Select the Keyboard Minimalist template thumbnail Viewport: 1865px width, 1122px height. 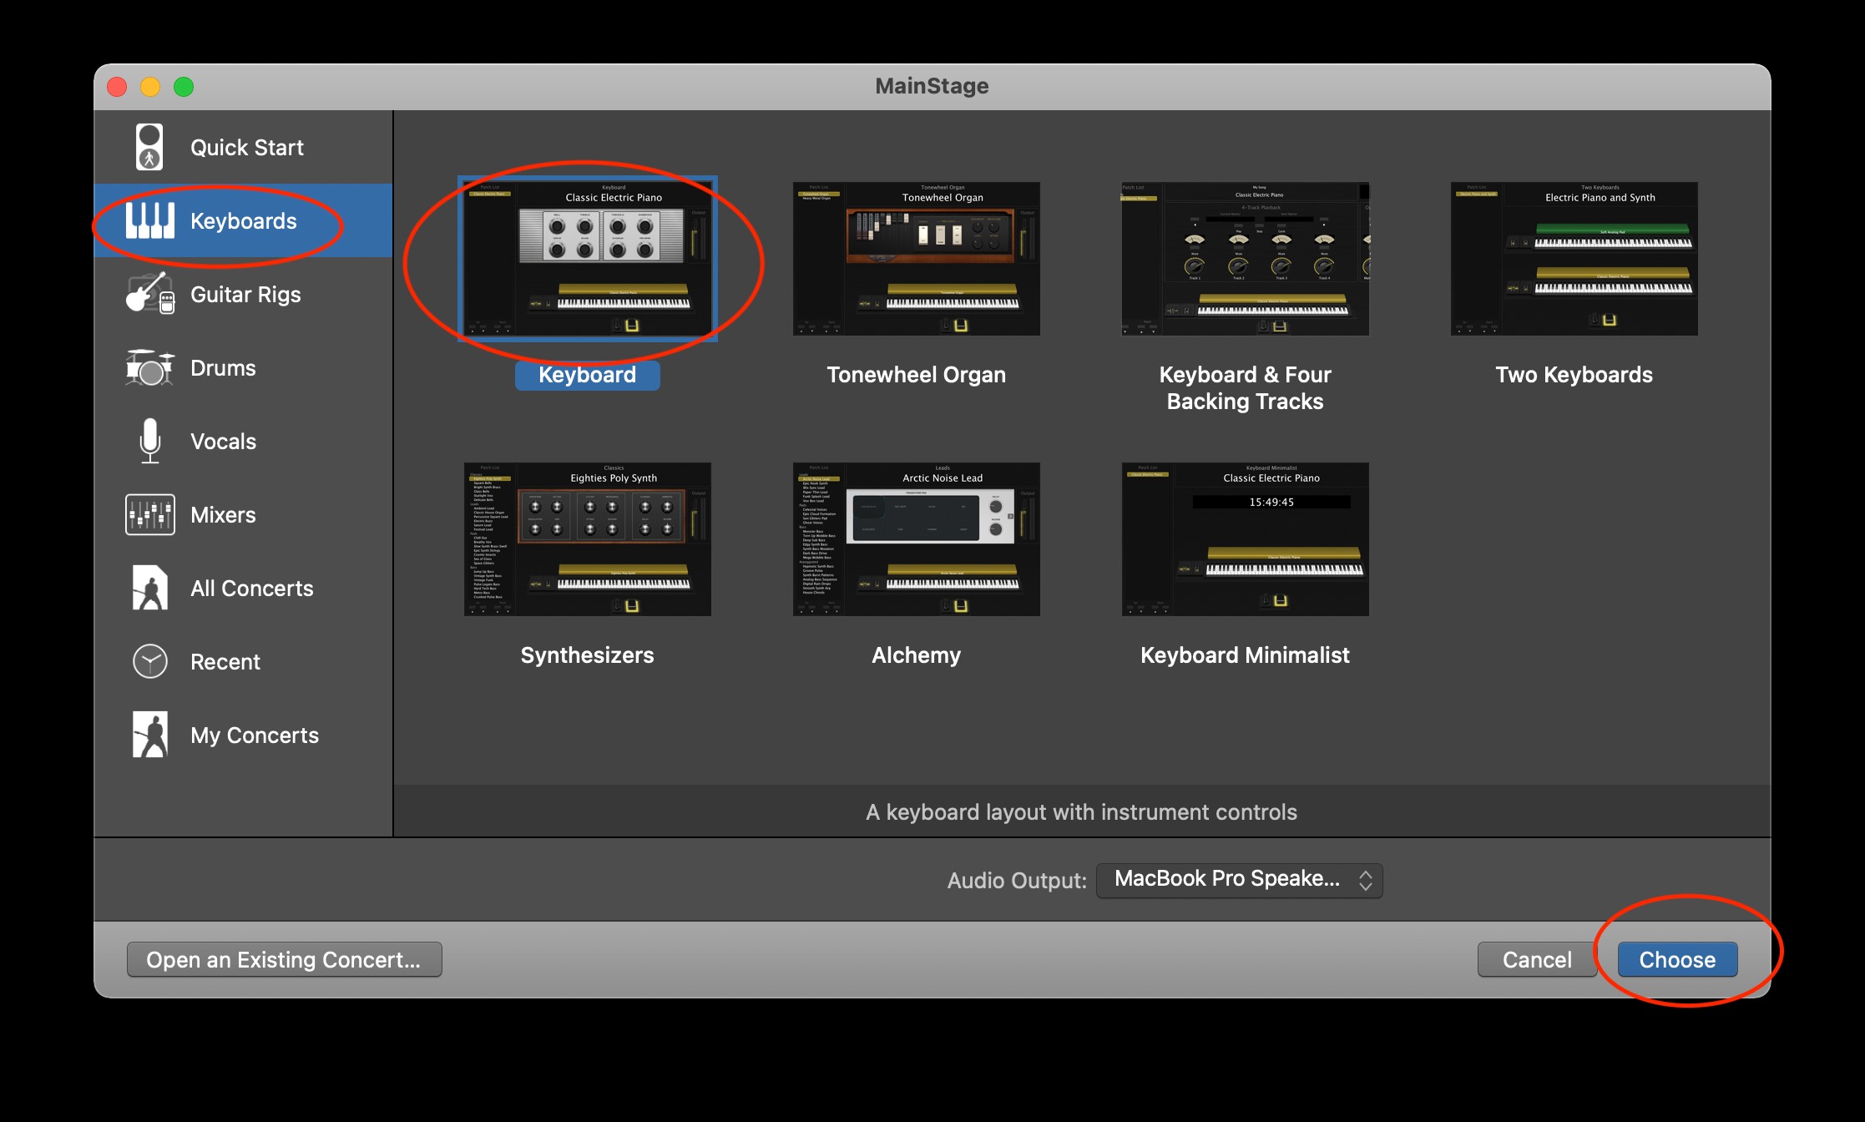[1245, 539]
